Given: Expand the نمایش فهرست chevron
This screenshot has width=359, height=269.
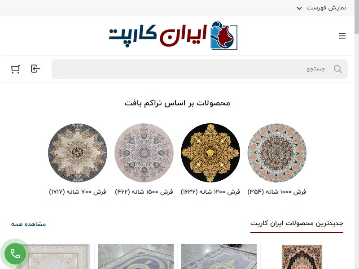Looking at the screenshot, I should (x=299, y=9).
